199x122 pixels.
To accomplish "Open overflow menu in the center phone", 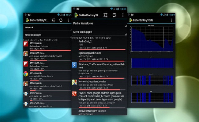I will tap(123, 15).
